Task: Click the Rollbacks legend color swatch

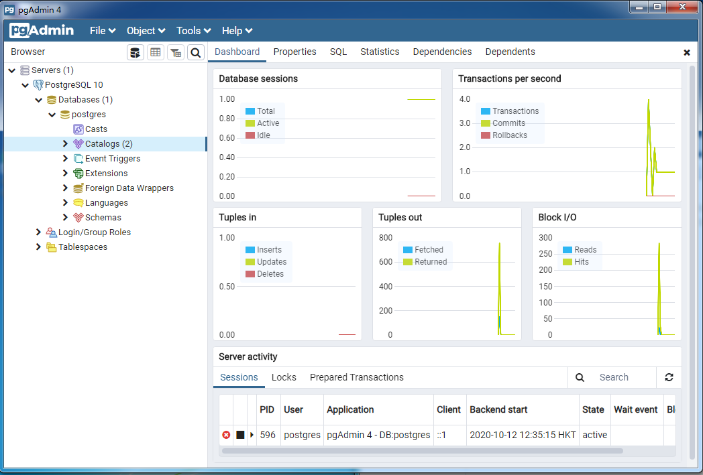Action: tap(486, 135)
